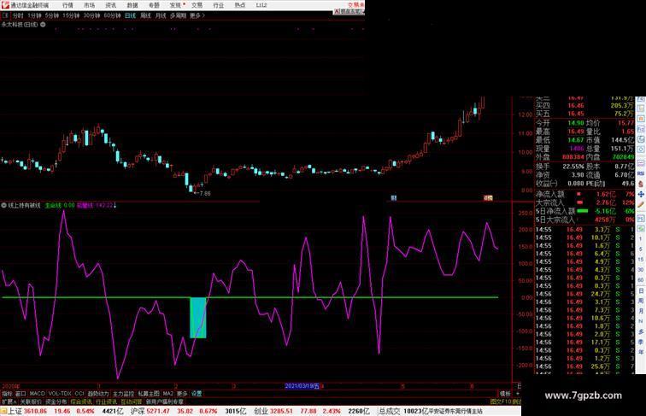Click the round icon next to the indicator name
The height and width of the screenshot is (416, 646).
[x=4, y=205]
